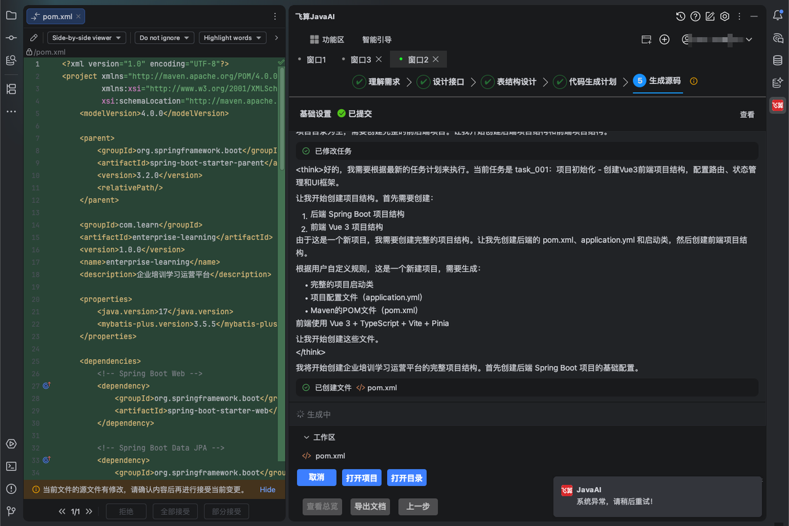
Task: Go to 理解需求 step
Action: pos(376,81)
